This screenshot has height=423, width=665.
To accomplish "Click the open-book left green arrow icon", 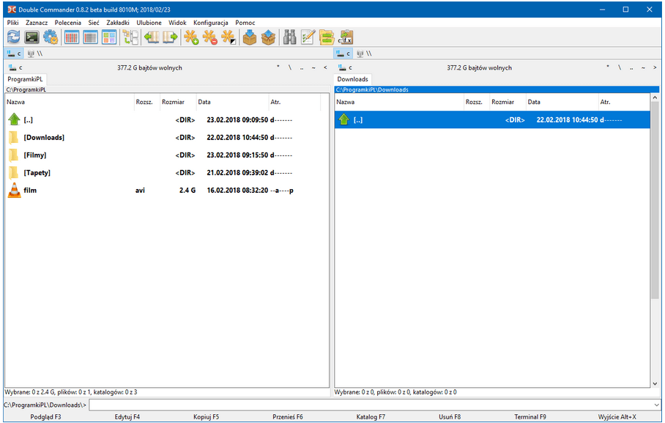I will coord(152,37).
